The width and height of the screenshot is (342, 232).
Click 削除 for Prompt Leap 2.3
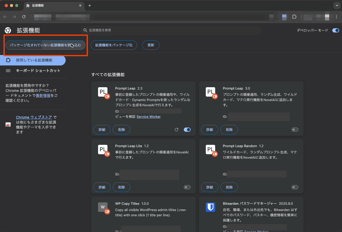pos(122,130)
